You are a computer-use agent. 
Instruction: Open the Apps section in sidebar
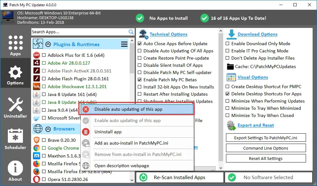pos(15,45)
